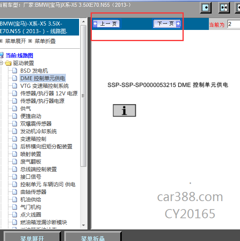Image resolution: width=240 pixels, height=241 pixels.
Task: Click the tree scrollbar up arrow
Action: (x=83, y=22)
